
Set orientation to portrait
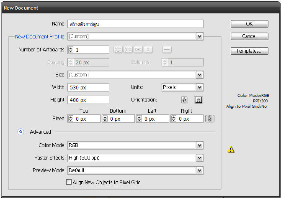184,100
